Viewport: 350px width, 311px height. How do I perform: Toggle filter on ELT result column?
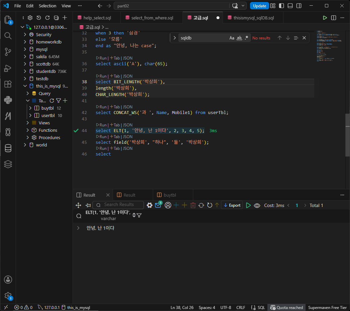coord(139,215)
